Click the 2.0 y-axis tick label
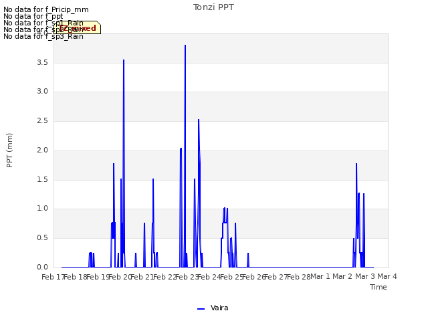Screen dimensions: 428x321 click(42, 150)
